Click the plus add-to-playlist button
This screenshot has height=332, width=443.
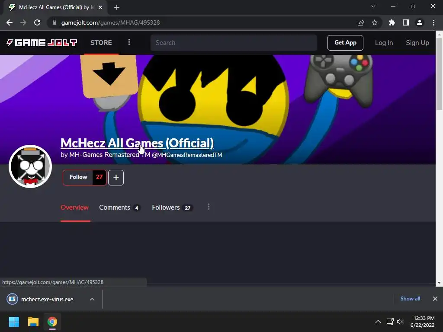[x=116, y=178]
